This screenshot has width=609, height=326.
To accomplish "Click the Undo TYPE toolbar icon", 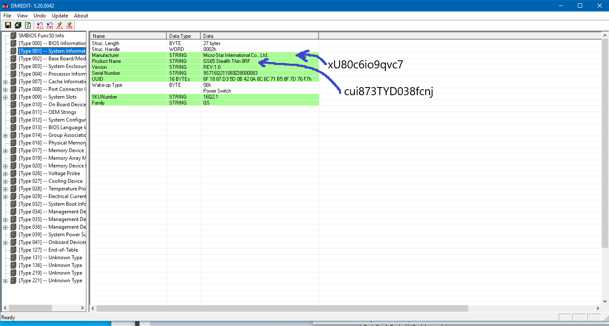I will tap(50, 26).
